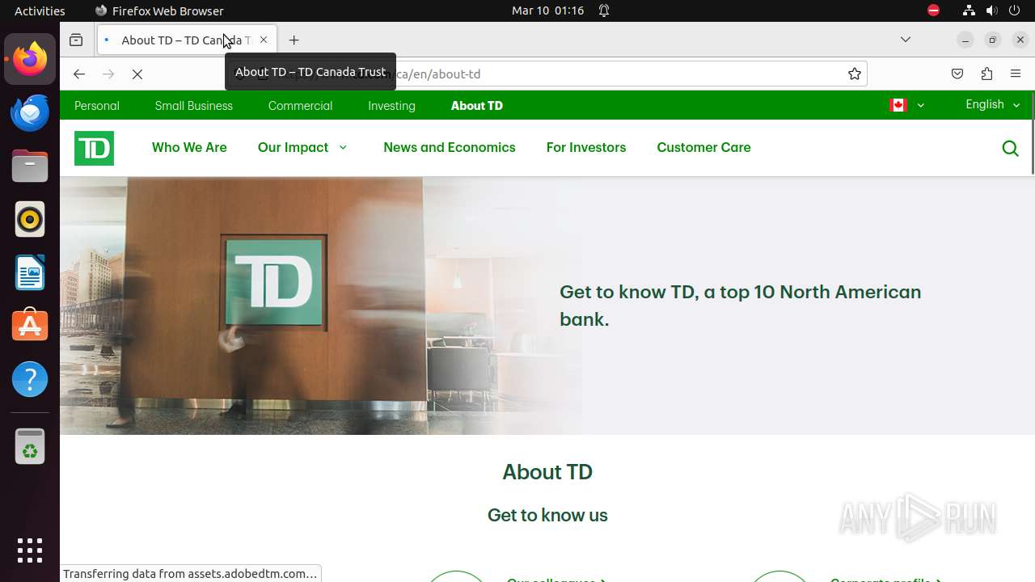The image size is (1035, 582).
Task: Click the Firefox Web Browser app menu
Action: pyautogui.click(x=159, y=11)
